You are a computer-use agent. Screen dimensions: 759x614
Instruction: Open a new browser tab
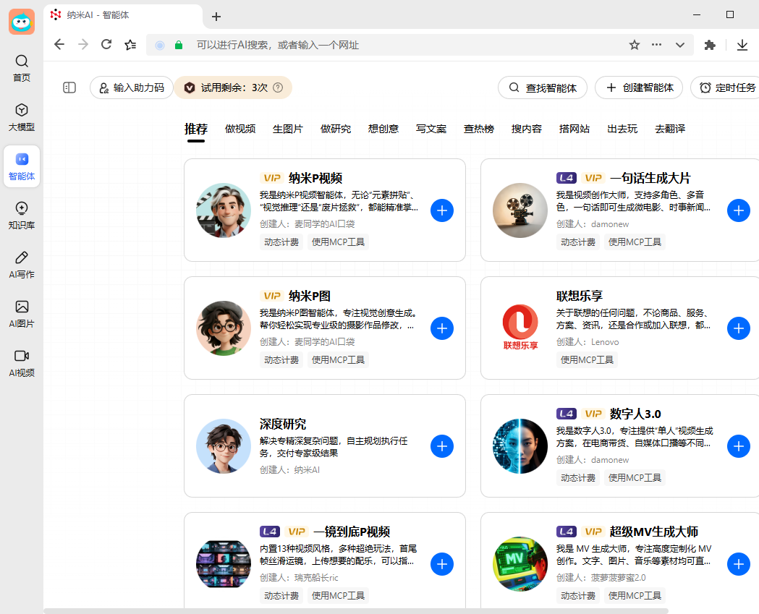216,17
